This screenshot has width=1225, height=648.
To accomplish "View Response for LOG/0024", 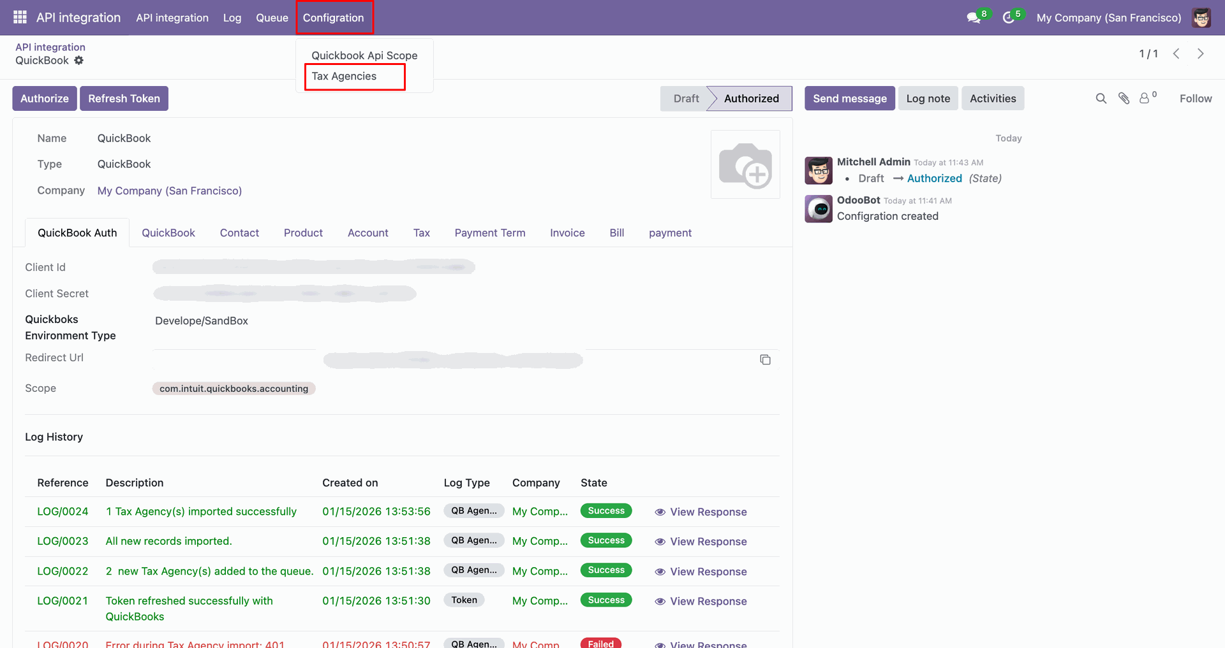I will [701, 512].
